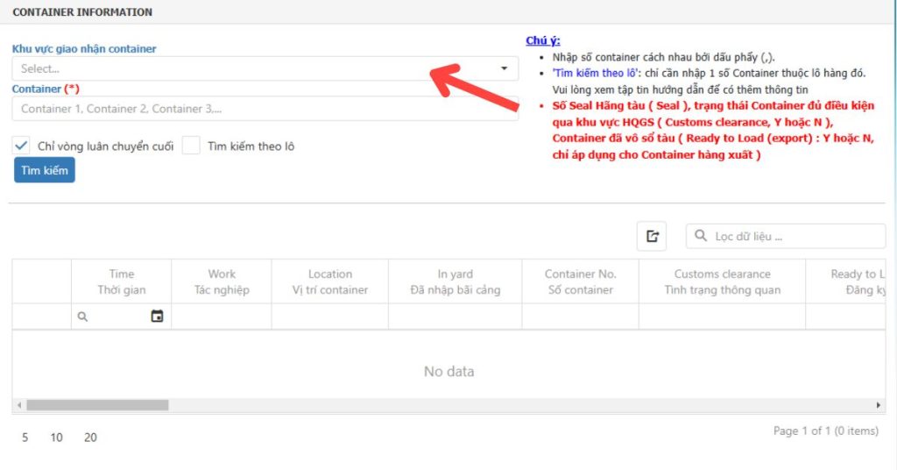This screenshot has width=897, height=470.
Task: Sort by 'In yard Đã nhập bãi cảng' header
Action: tap(456, 281)
